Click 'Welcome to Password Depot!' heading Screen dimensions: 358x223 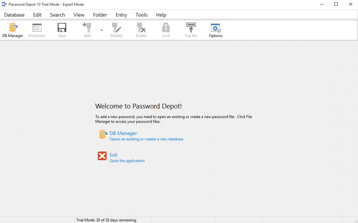[x=138, y=106]
